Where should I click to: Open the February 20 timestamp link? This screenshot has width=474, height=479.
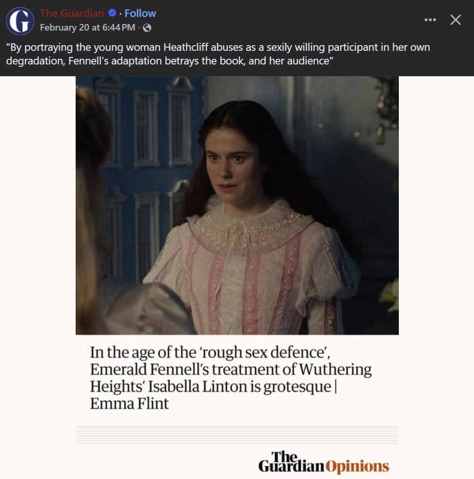click(87, 27)
